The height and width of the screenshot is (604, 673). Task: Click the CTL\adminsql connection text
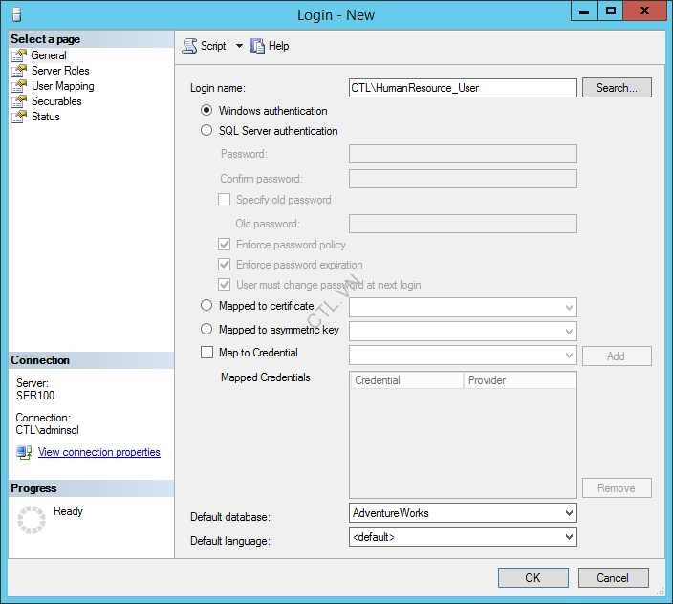pyautogui.click(x=47, y=430)
